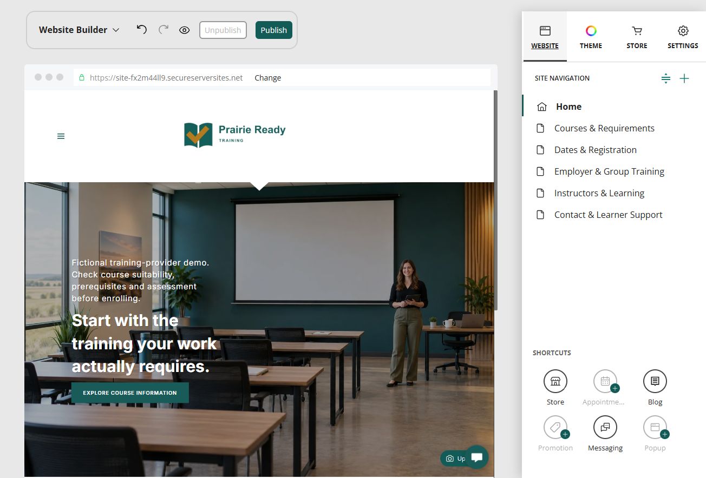The width and height of the screenshot is (706, 478).
Task: Open the Blog shortcut icon
Action: 655,381
